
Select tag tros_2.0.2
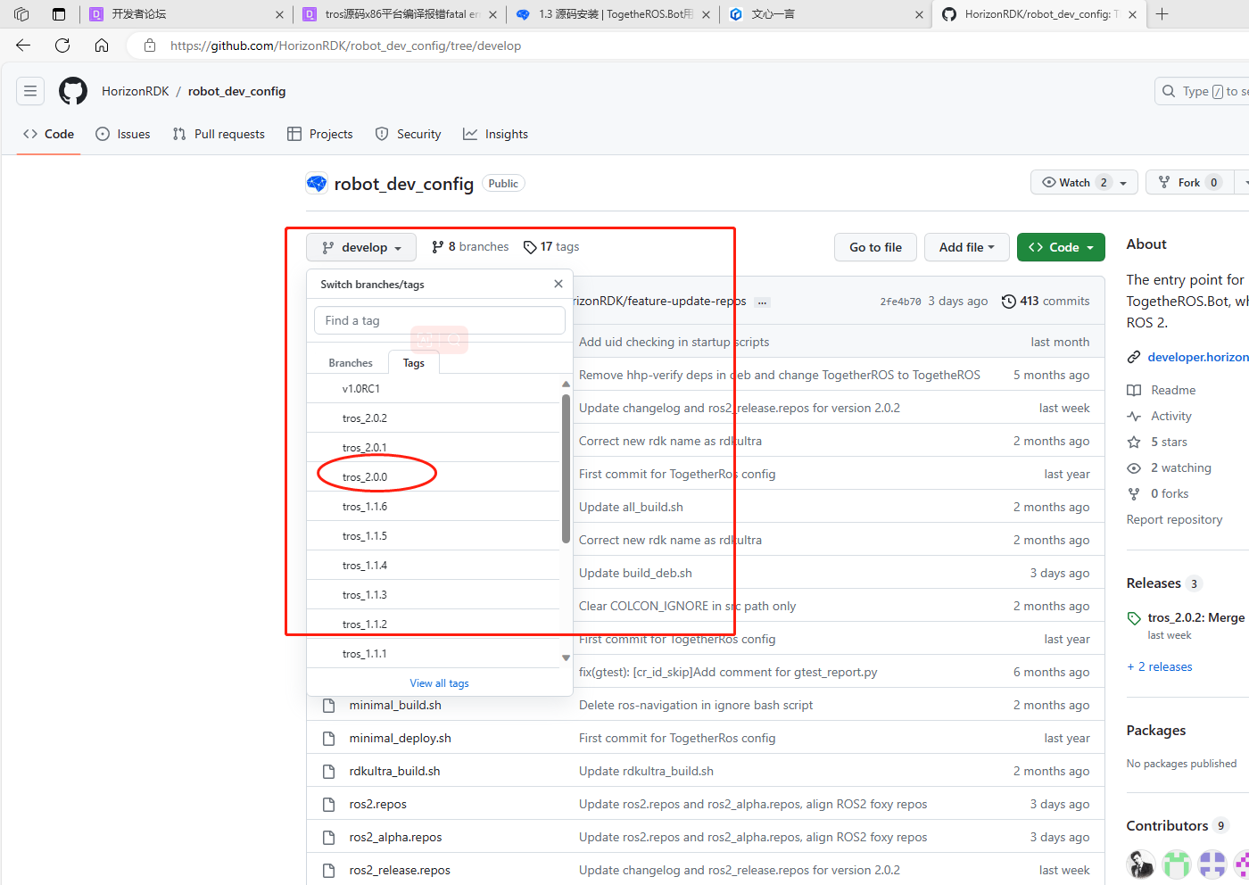[433, 418]
